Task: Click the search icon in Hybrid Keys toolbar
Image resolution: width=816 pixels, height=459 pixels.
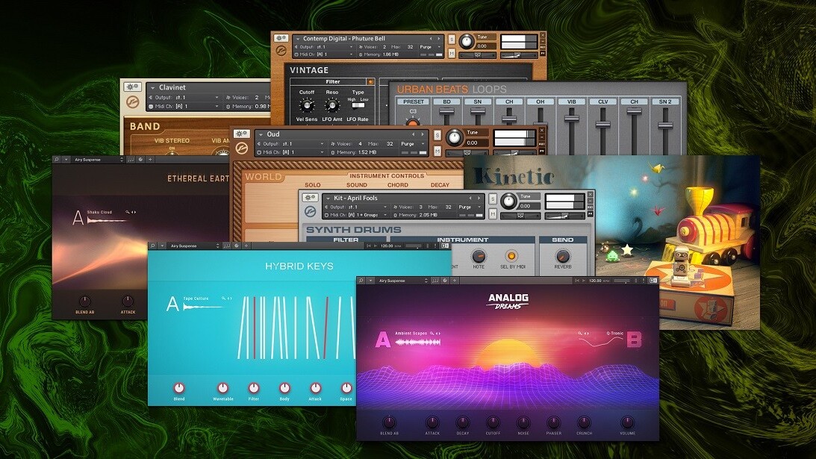Action: click(152, 246)
